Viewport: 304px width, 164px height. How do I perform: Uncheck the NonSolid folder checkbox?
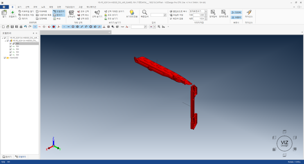tap(5, 58)
